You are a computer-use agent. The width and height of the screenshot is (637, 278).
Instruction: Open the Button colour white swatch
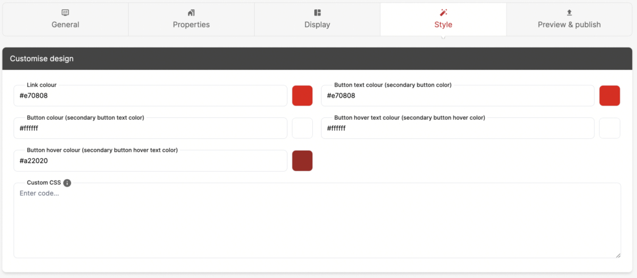pos(302,128)
